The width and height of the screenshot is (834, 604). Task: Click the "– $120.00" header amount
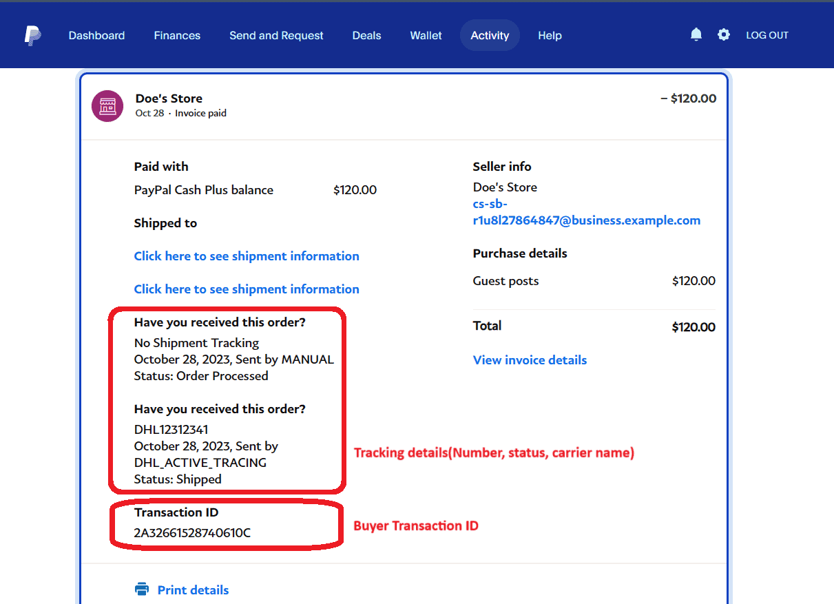click(688, 98)
